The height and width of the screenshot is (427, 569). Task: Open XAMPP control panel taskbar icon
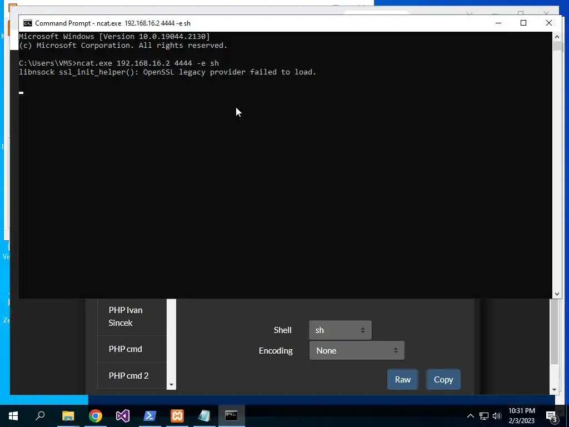click(177, 416)
